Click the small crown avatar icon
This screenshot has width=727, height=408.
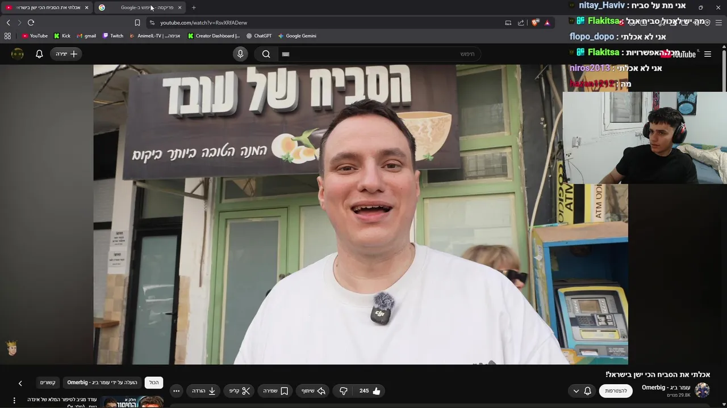click(11, 347)
